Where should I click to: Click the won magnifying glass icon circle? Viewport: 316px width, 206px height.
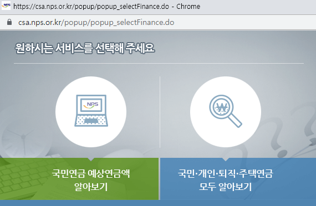[226, 112]
